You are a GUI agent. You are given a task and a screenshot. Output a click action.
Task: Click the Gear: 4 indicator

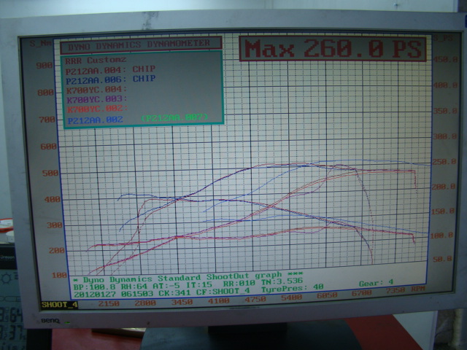[x=377, y=283]
